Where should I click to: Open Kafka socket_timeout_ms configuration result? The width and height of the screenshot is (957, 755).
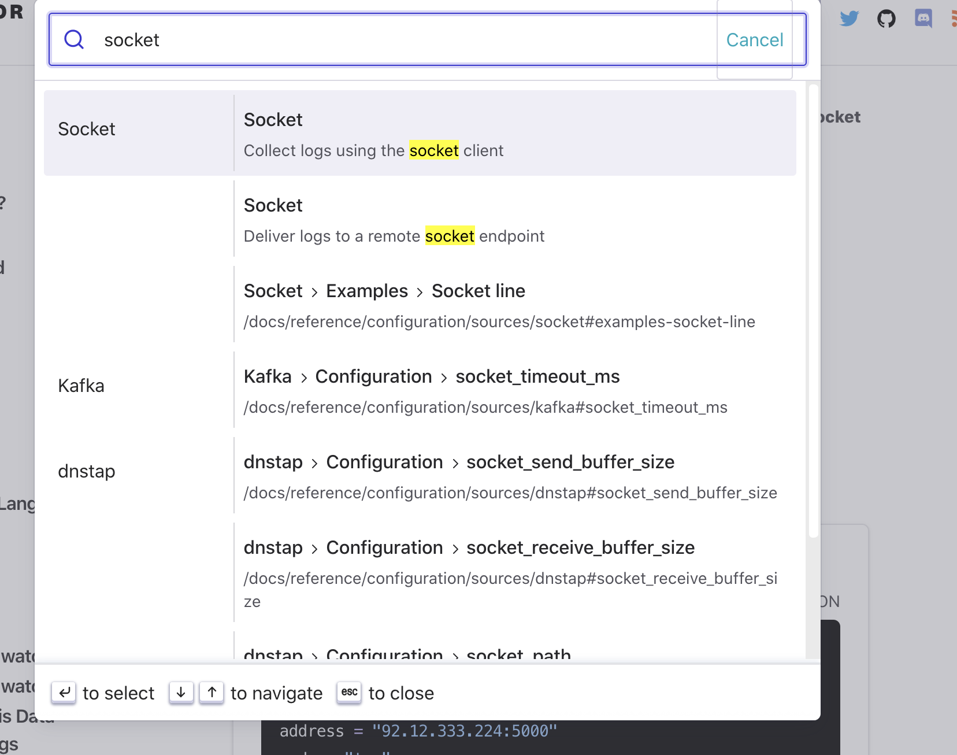[x=515, y=390]
